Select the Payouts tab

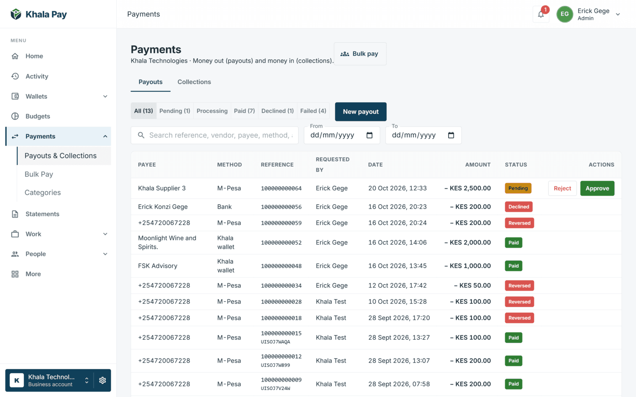pyautogui.click(x=151, y=82)
